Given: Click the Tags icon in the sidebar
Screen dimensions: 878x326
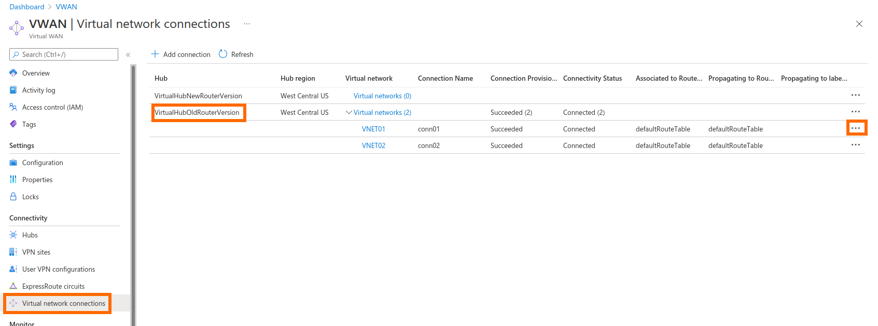Looking at the screenshot, I should [x=13, y=124].
